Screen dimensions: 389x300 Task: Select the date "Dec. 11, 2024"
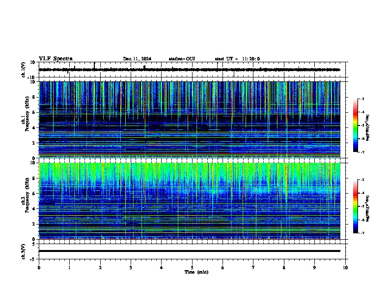click(x=137, y=59)
